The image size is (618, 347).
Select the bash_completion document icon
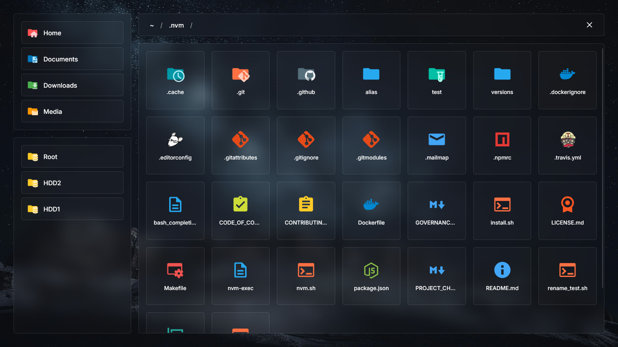coord(175,205)
